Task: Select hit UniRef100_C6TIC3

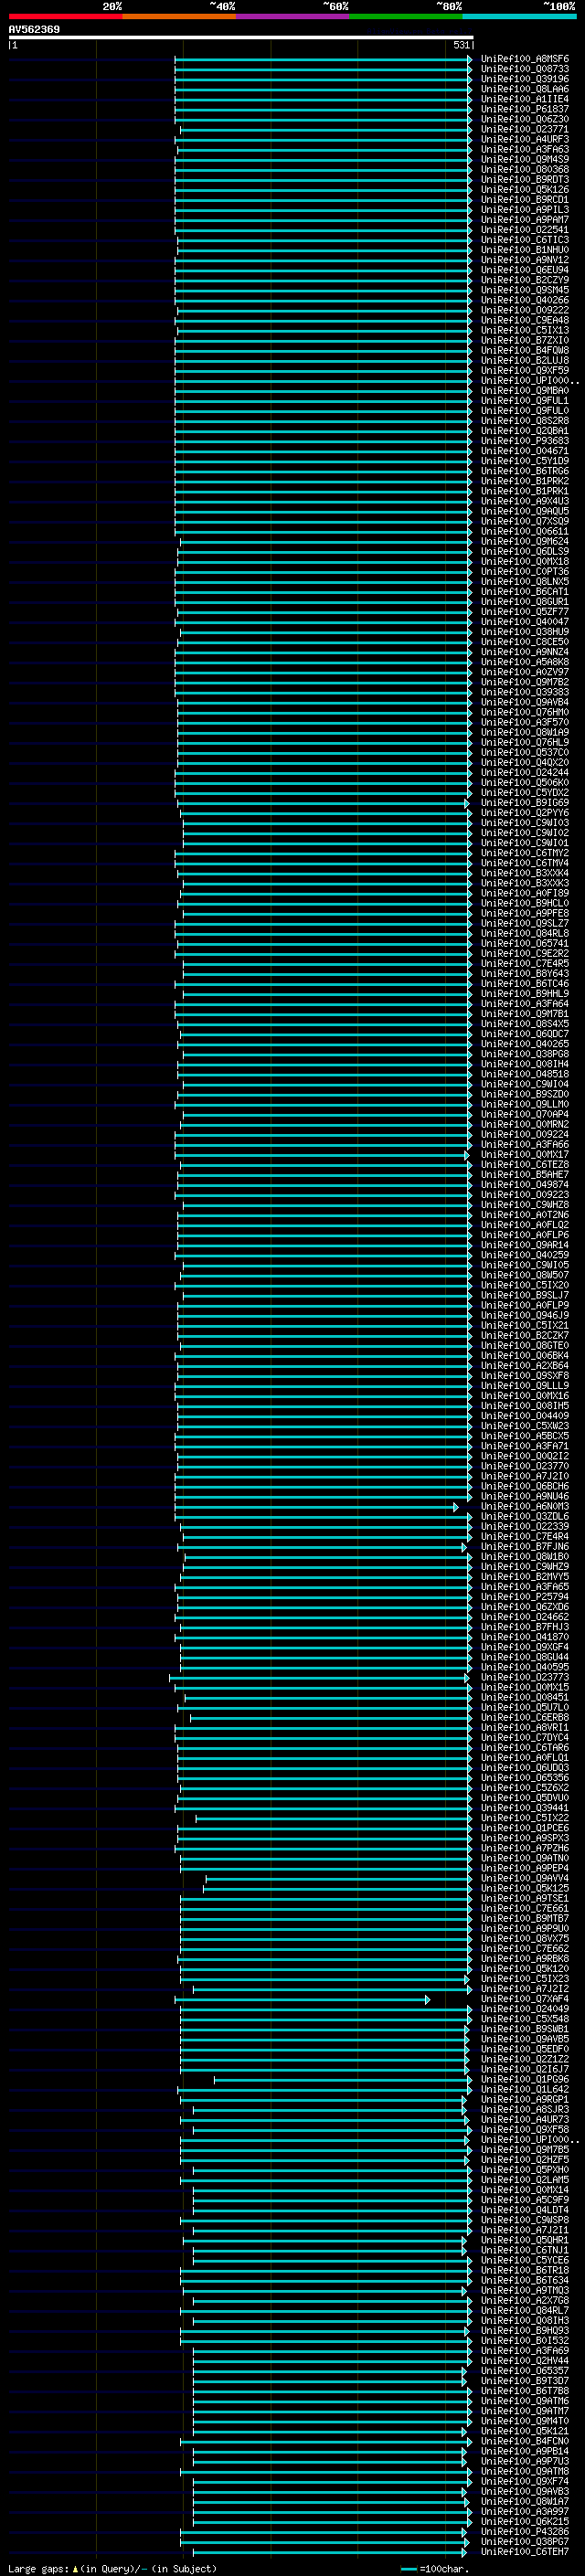Action: point(525,240)
